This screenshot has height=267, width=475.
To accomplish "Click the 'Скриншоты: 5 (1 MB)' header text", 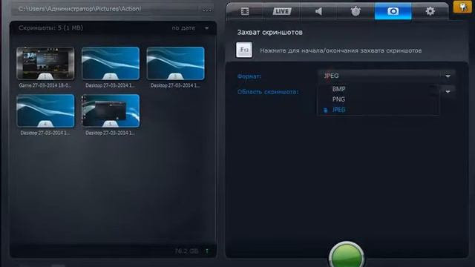I will coord(50,28).
